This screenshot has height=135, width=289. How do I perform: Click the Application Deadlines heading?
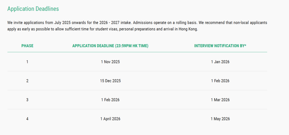pos(33,9)
